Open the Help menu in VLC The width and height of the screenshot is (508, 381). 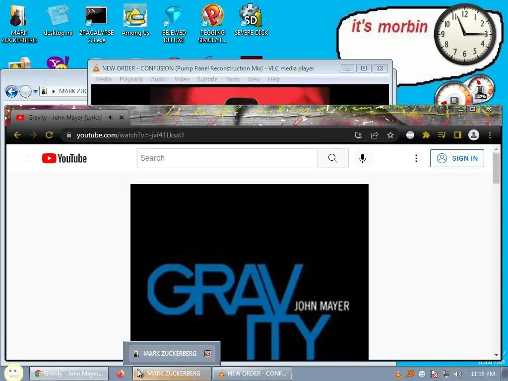(274, 79)
